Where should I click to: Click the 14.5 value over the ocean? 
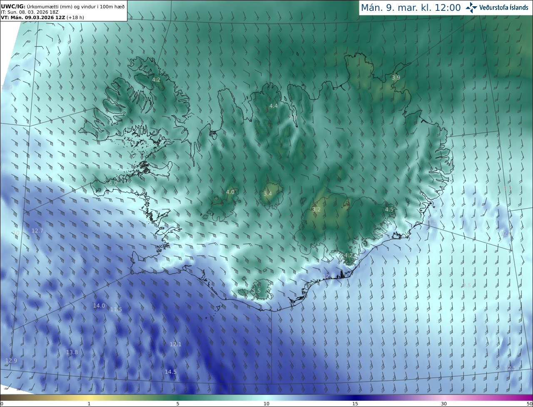coord(171,372)
